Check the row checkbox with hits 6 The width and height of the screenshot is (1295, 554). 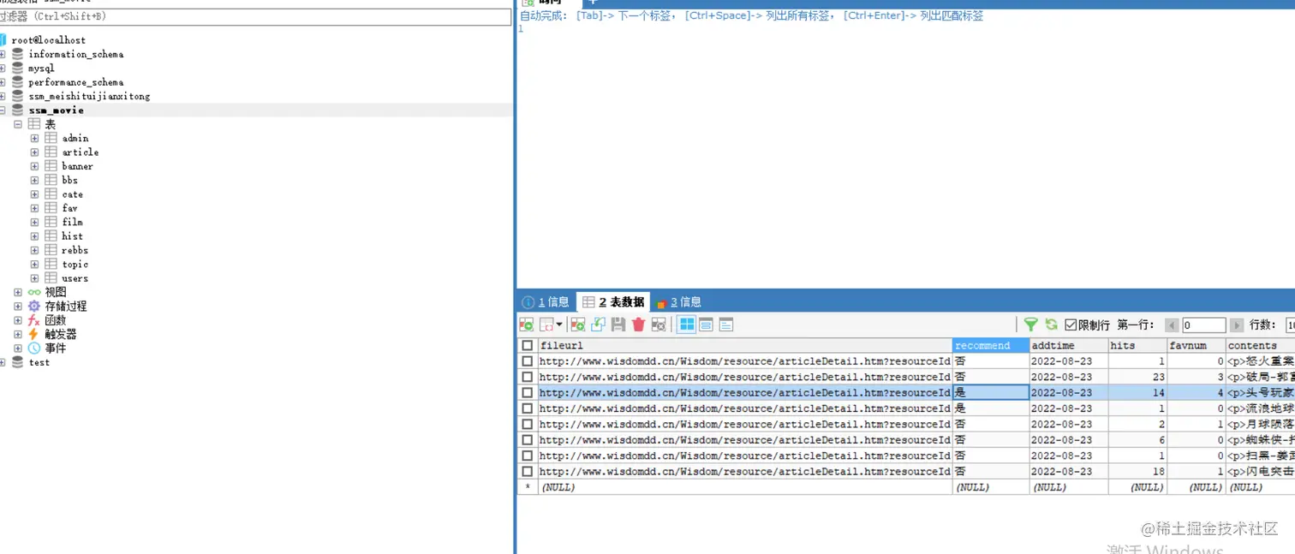click(528, 440)
